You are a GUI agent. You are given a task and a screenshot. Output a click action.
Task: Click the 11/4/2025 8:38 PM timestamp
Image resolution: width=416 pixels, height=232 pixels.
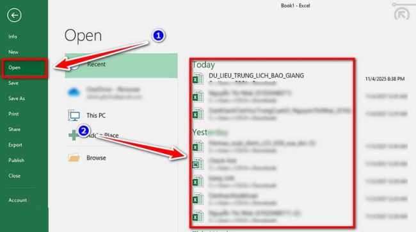pyautogui.click(x=385, y=79)
